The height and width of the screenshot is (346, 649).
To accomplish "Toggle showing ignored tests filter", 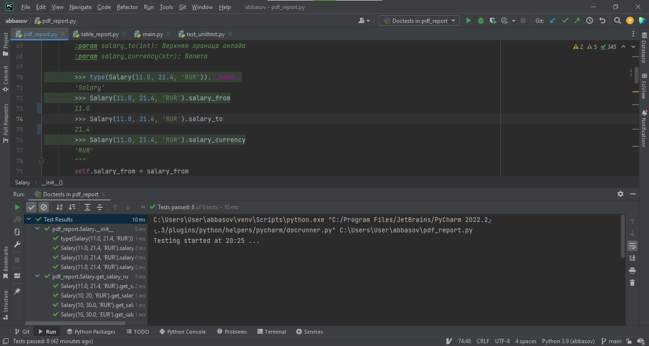I will 44,207.
